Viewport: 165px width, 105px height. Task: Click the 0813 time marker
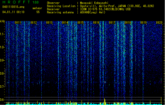coord(49,23)
